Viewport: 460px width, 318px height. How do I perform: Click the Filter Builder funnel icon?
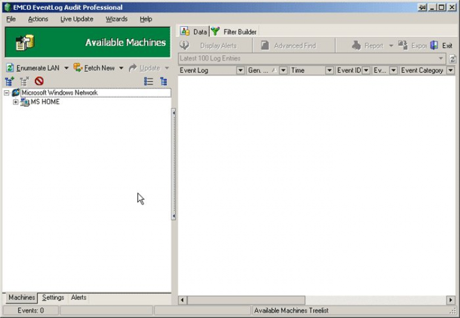click(x=215, y=31)
